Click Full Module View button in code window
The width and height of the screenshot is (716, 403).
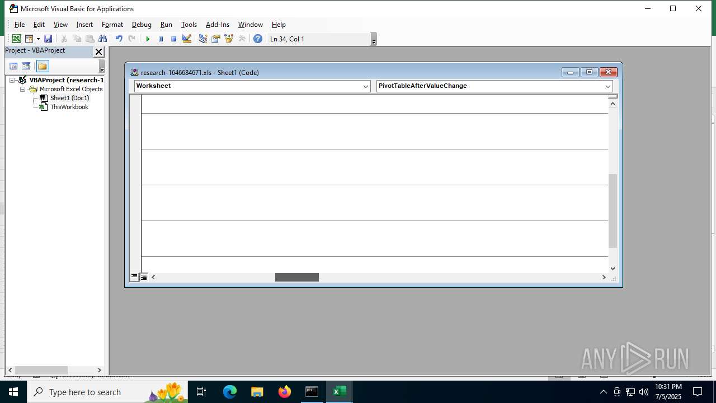pyautogui.click(x=144, y=277)
